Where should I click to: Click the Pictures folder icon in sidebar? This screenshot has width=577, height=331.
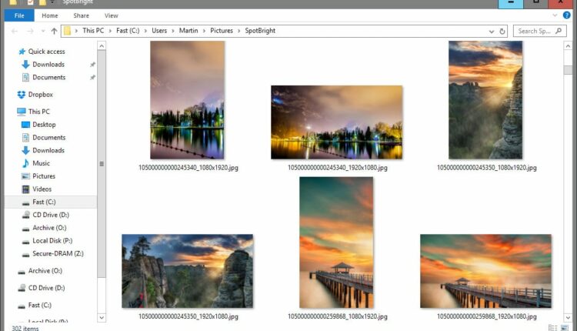25,176
